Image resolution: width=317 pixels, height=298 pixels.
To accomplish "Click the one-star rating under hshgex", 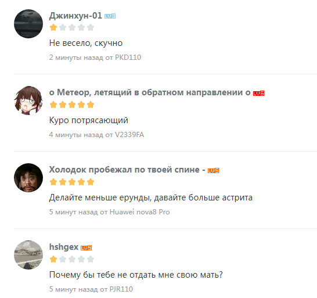I will (x=72, y=259).
